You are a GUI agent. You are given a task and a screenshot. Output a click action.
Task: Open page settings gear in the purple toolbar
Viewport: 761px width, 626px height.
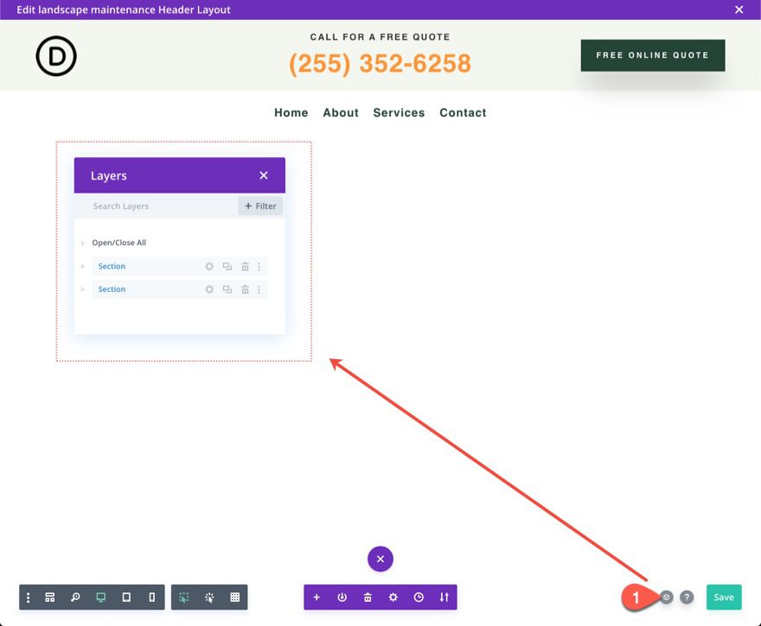[393, 597]
